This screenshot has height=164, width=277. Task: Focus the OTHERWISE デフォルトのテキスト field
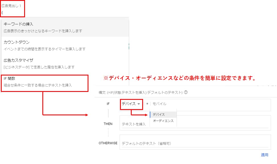[195, 143]
